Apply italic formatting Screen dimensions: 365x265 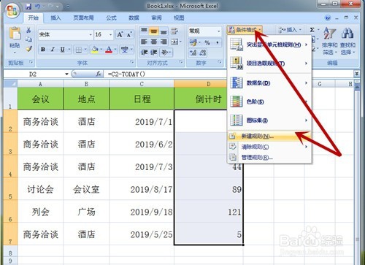pyautogui.click(x=53, y=50)
